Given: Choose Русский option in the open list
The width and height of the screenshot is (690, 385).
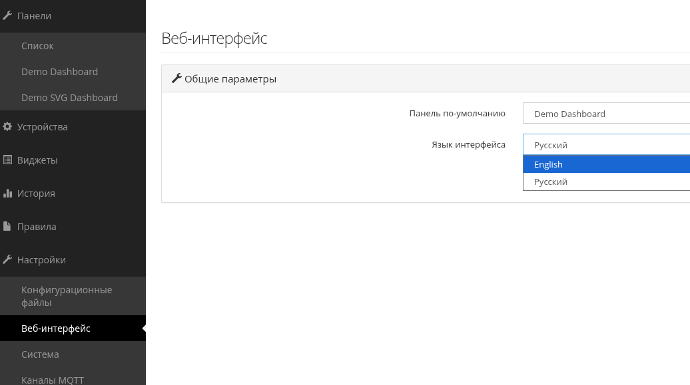Looking at the screenshot, I should (606, 182).
